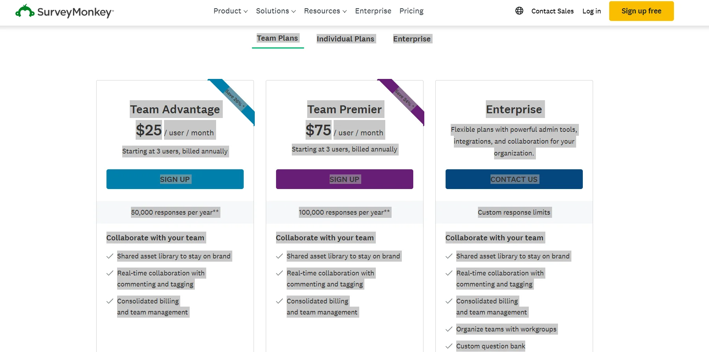Switch to the Enterprise plans tab
709x352 pixels.
click(412, 39)
